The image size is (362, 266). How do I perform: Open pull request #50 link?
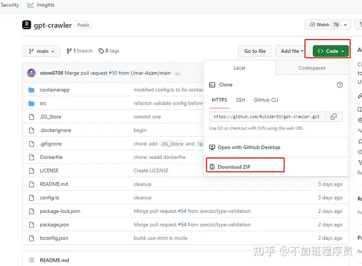coord(113,73)
